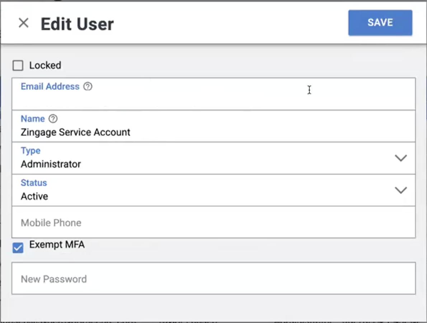Click into the Zingage Service Account name field

click(213, 126)
